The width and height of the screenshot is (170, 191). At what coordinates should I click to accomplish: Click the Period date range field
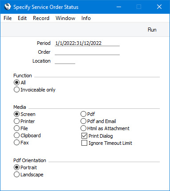87,43
